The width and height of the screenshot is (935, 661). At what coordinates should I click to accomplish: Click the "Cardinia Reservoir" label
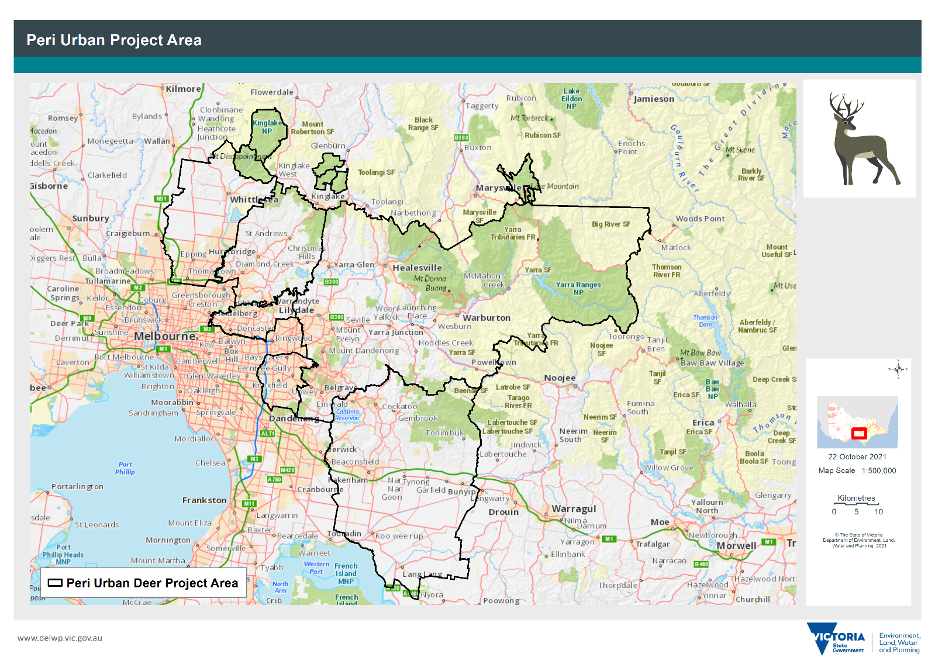[x=347, y=414]
